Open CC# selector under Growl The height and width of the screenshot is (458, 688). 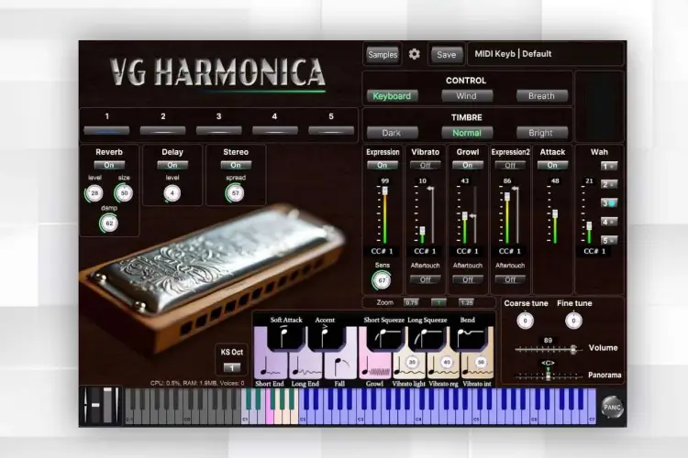point(468,251)
